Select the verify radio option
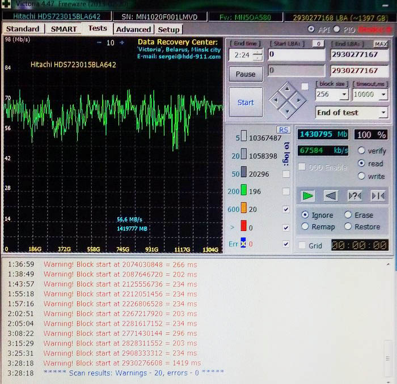This screenshot has width=397, height=384. [x=361, y=151]
